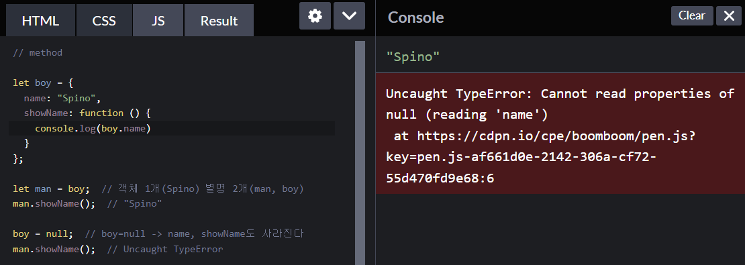Click the name: "Spino" line
This screenshot has width=745, height=265.
click(62, 98)
